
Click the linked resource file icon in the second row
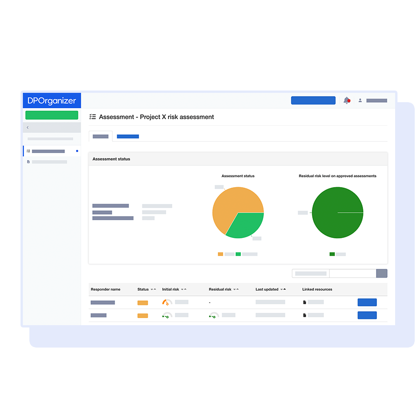point(305,315)
